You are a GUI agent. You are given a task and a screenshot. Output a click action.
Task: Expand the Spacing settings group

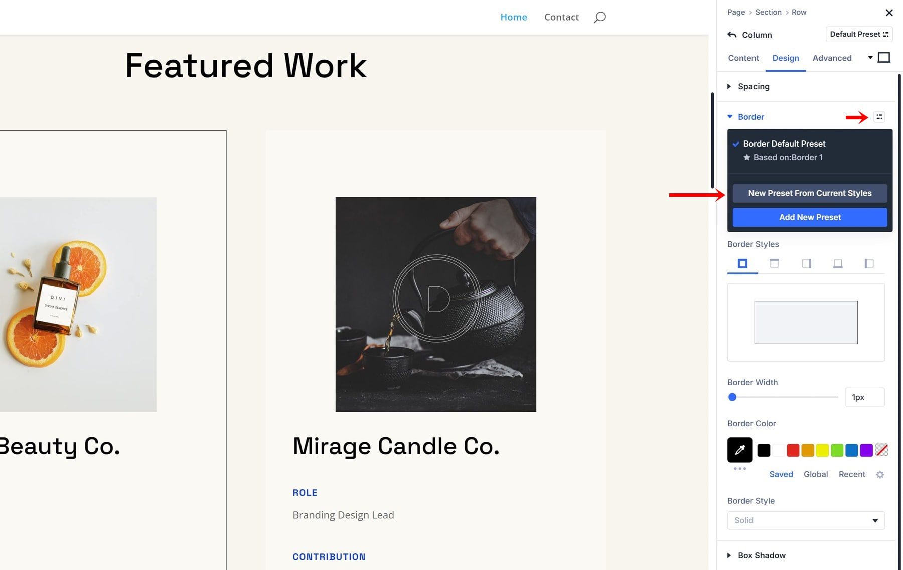[753, 87]
